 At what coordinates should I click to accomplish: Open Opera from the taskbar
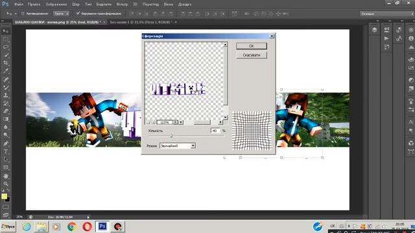tap(87, 227)
